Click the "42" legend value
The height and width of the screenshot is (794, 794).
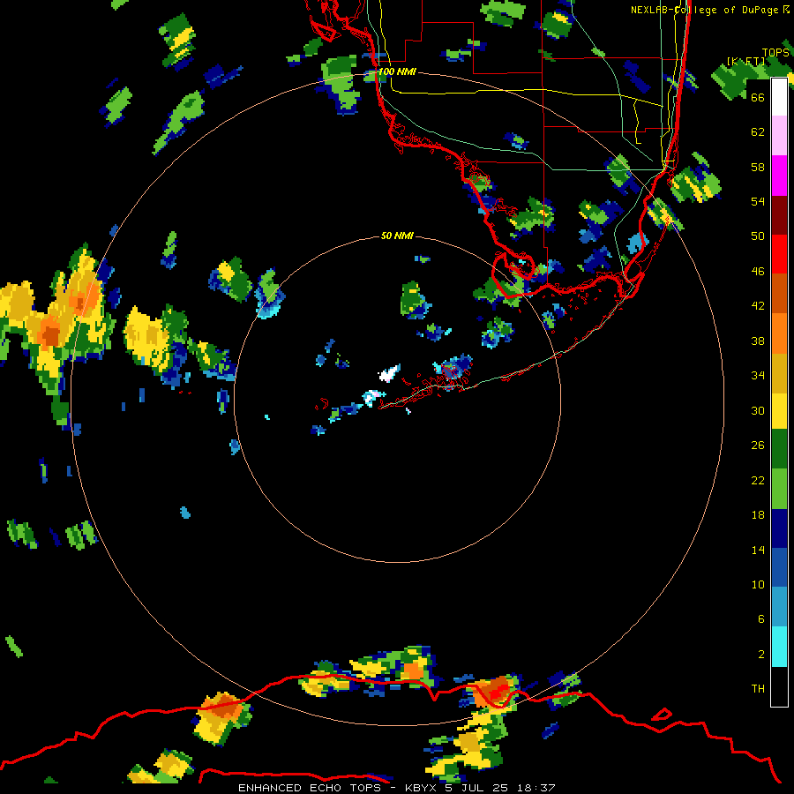[758, 306]
